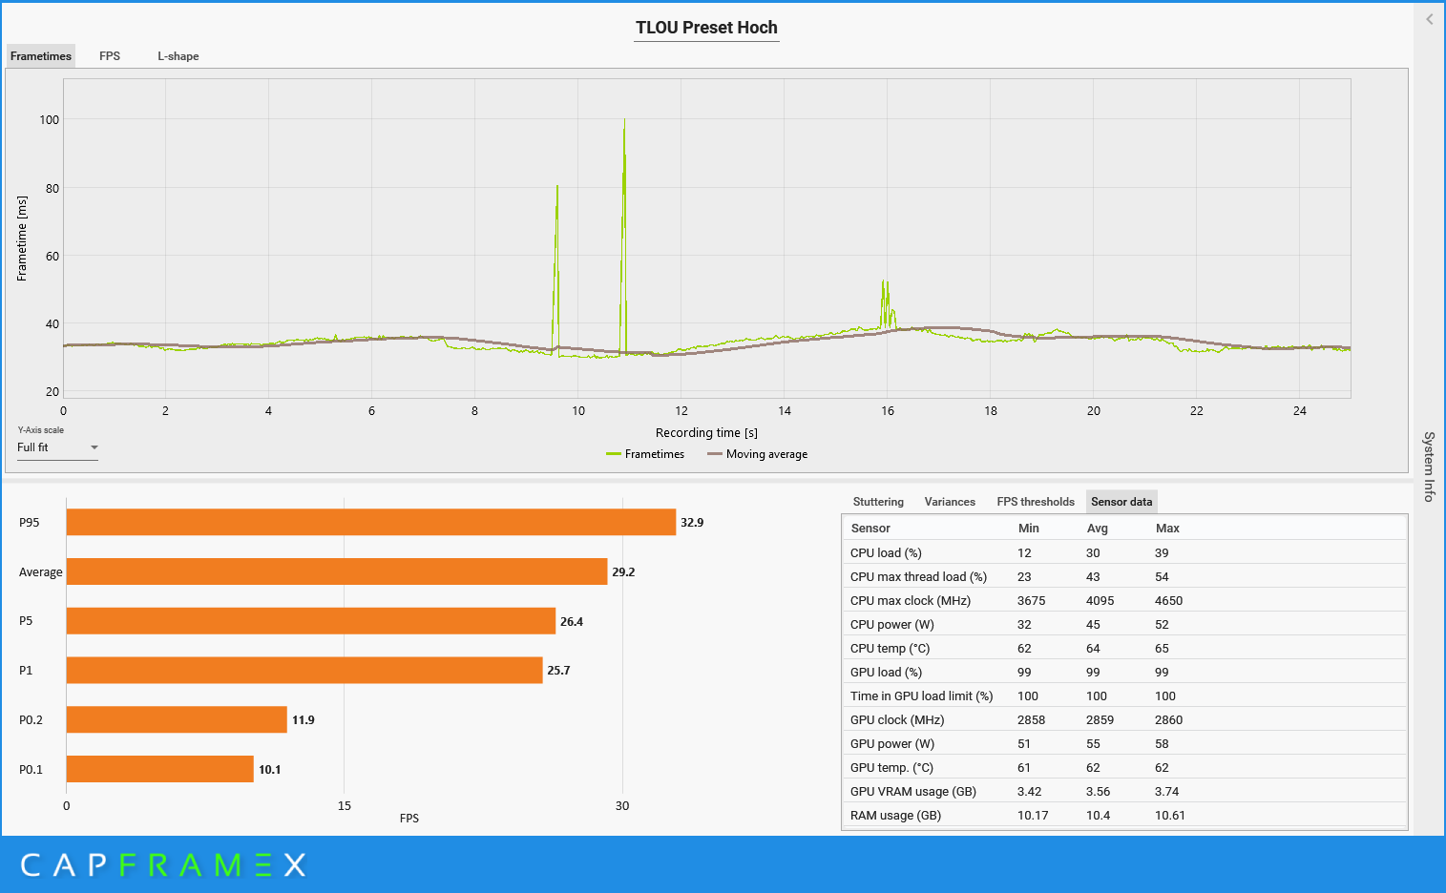1446x893 pixels.
Task: Select the L-shape tab
Action: [x=178, y=56]
